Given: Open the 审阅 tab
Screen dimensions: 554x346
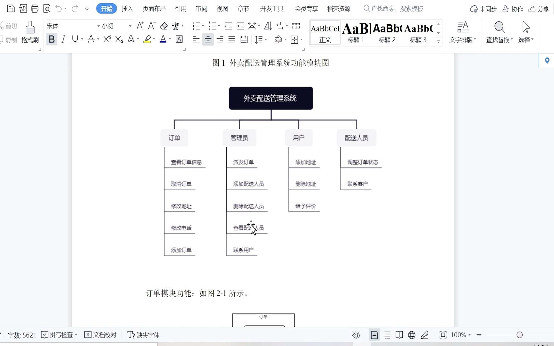Looking at the screenshot, I should click(x=202, y=9).
